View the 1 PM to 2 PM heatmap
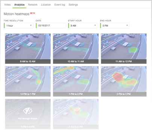Screen dimensions: 152x138 76,81
